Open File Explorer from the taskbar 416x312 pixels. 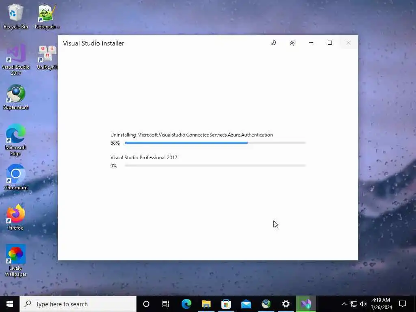pyautogui.click(x=206, y=304)
